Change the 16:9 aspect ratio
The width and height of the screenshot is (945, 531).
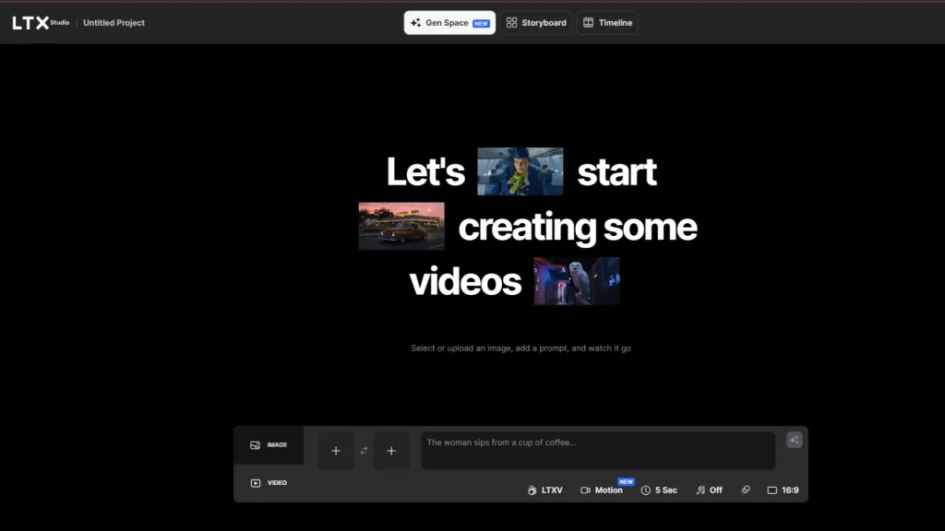[x=783, y=490]
